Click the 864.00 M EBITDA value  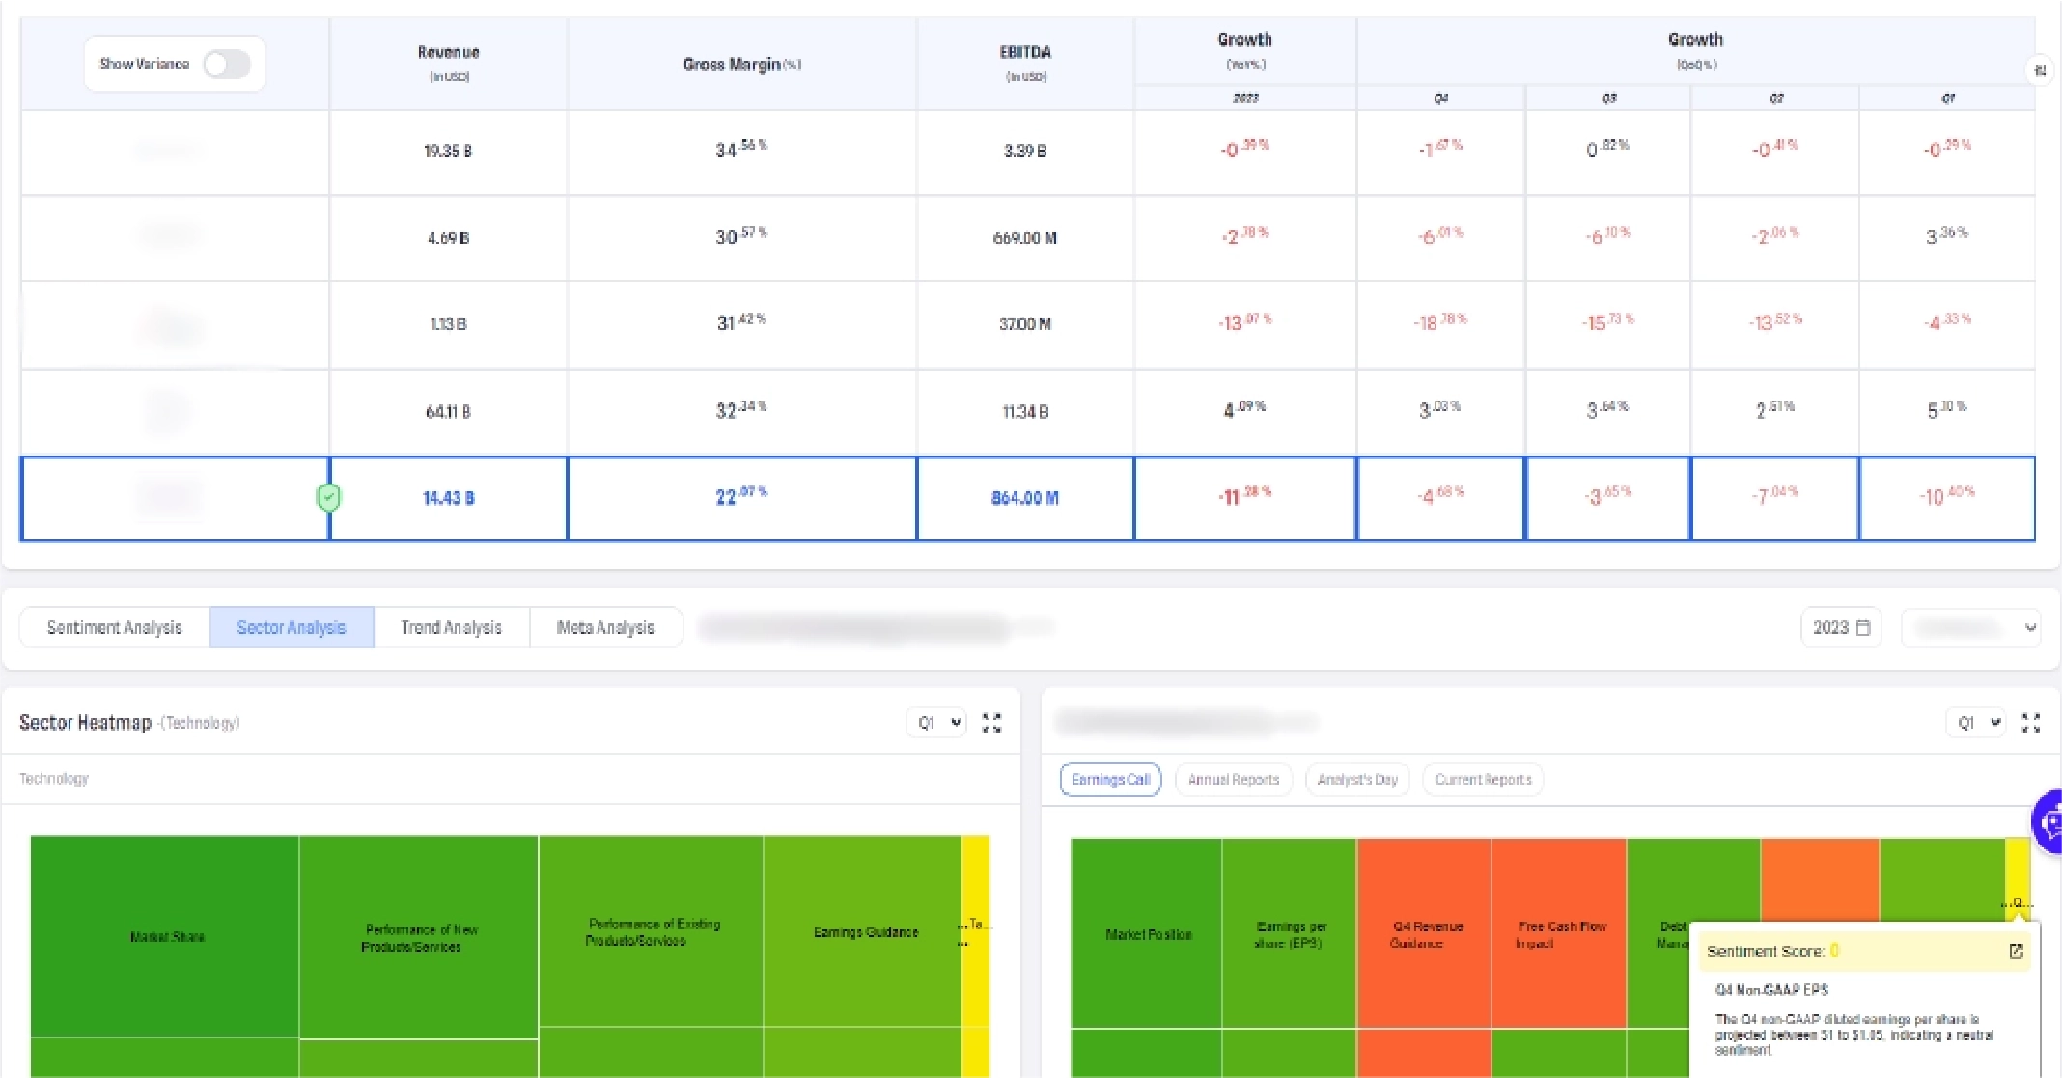coord(1025,498)
